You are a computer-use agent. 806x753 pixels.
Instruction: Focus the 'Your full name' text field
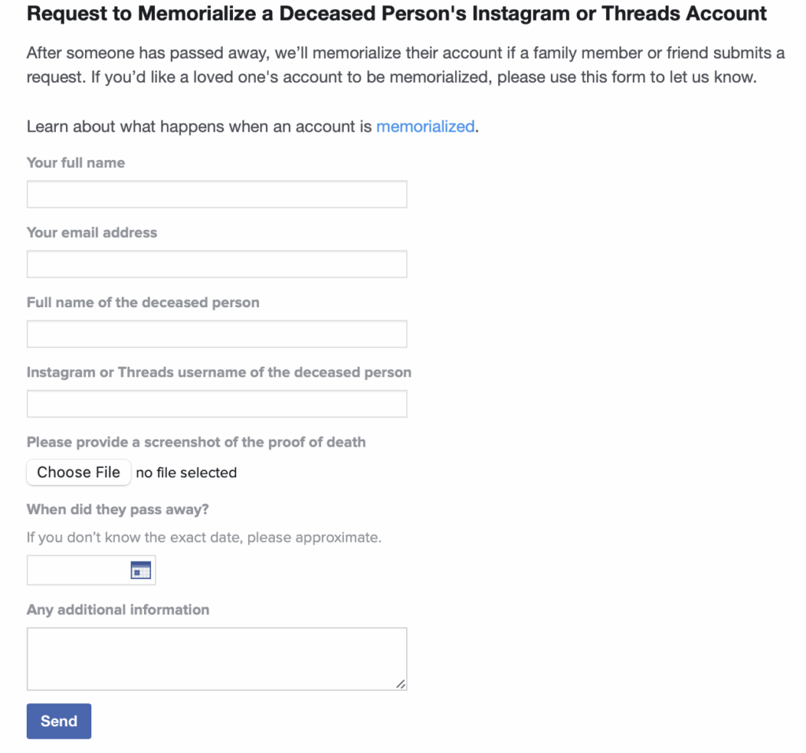pos(216,195)
